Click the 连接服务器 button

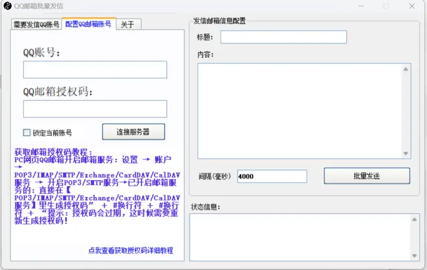[133, 132]
